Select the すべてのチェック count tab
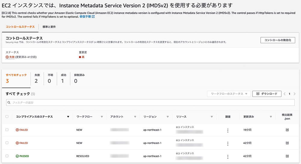Image resolution: width=301 pixels, height=164 pixels. coord(16,78)
